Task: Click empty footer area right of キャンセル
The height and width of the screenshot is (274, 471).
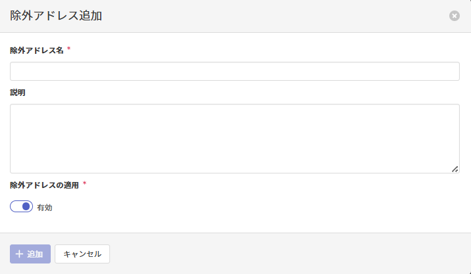Action: coord(290,254)
